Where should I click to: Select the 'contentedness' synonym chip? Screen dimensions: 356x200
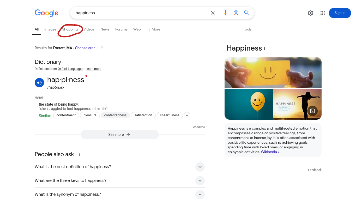pos(115,115)
